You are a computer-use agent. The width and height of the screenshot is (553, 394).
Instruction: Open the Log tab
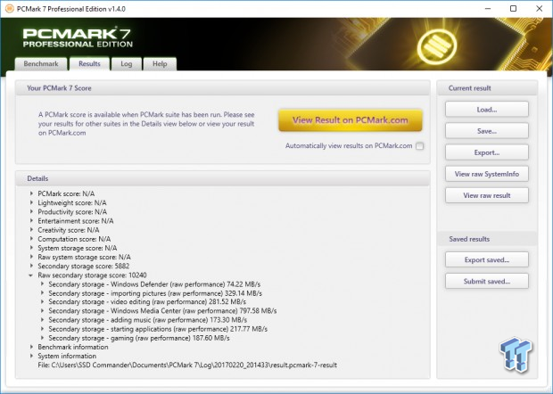pos(126,64)
